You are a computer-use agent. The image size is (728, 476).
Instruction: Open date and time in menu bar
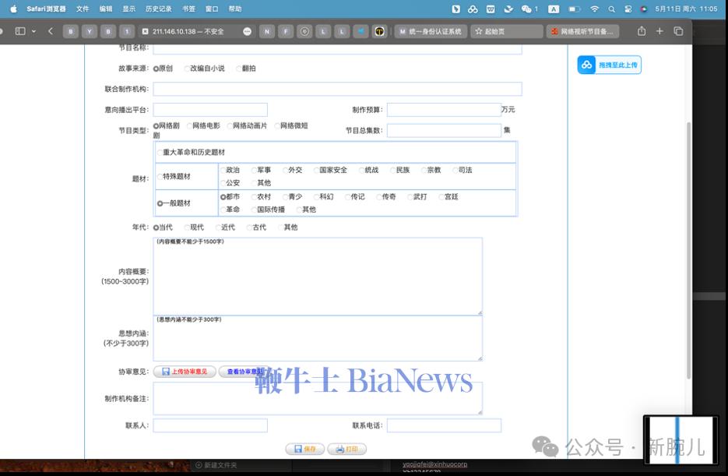coord(686,9)
